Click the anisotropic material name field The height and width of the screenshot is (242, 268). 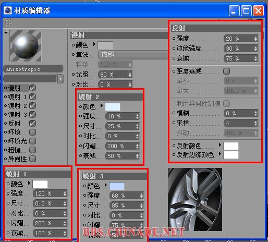point(33,69)
